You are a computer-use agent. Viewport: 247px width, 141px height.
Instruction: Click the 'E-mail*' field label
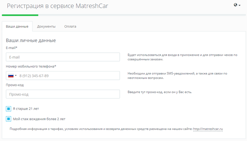[11, 48]
